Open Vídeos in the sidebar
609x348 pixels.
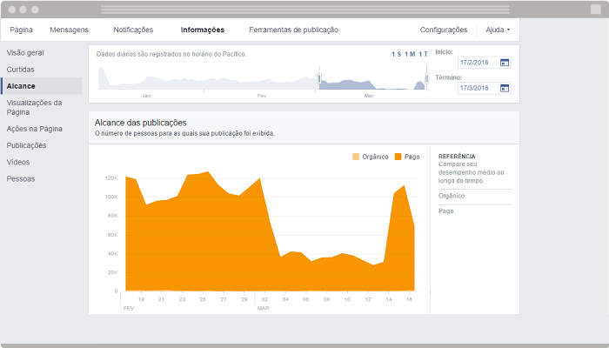click(18, 162)
